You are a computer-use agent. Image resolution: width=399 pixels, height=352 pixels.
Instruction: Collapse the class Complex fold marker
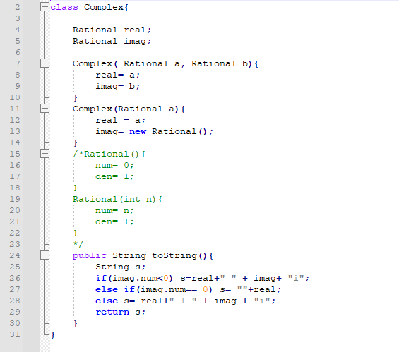pyautogui.click(x=44, y=7)
